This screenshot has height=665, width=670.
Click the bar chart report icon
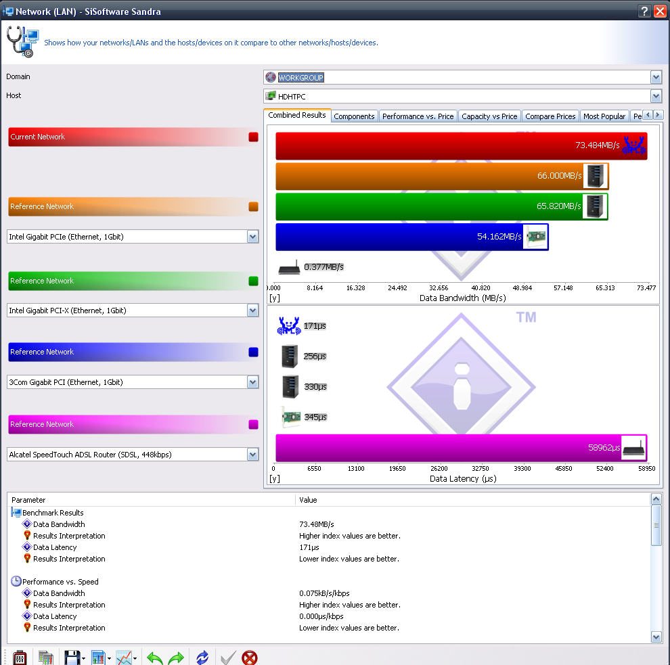point(98,658)
